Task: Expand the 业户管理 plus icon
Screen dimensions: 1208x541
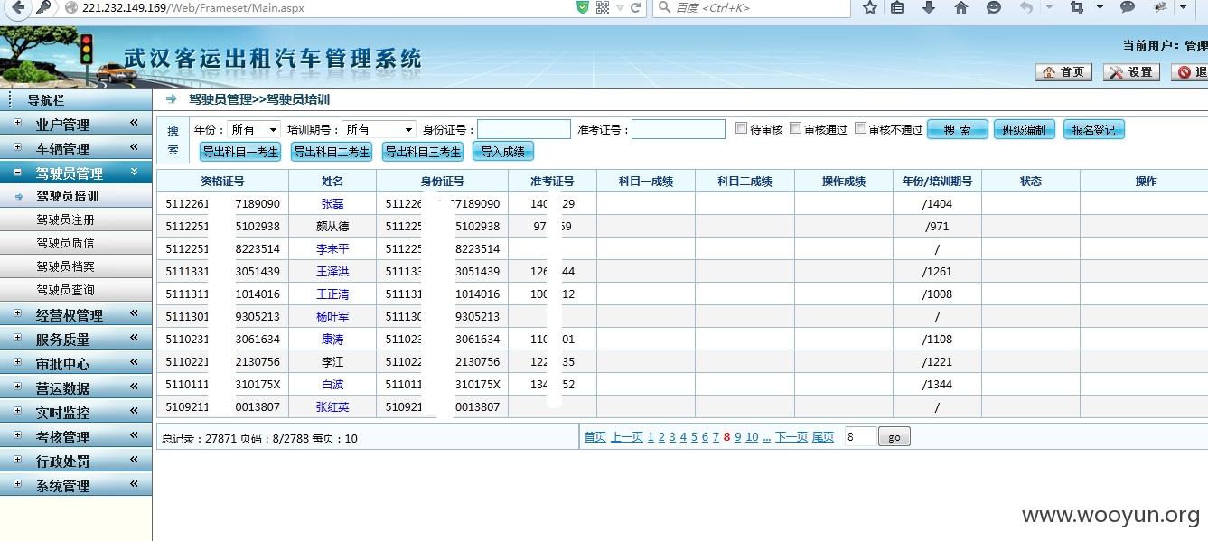Action: [x=18, y=123]
